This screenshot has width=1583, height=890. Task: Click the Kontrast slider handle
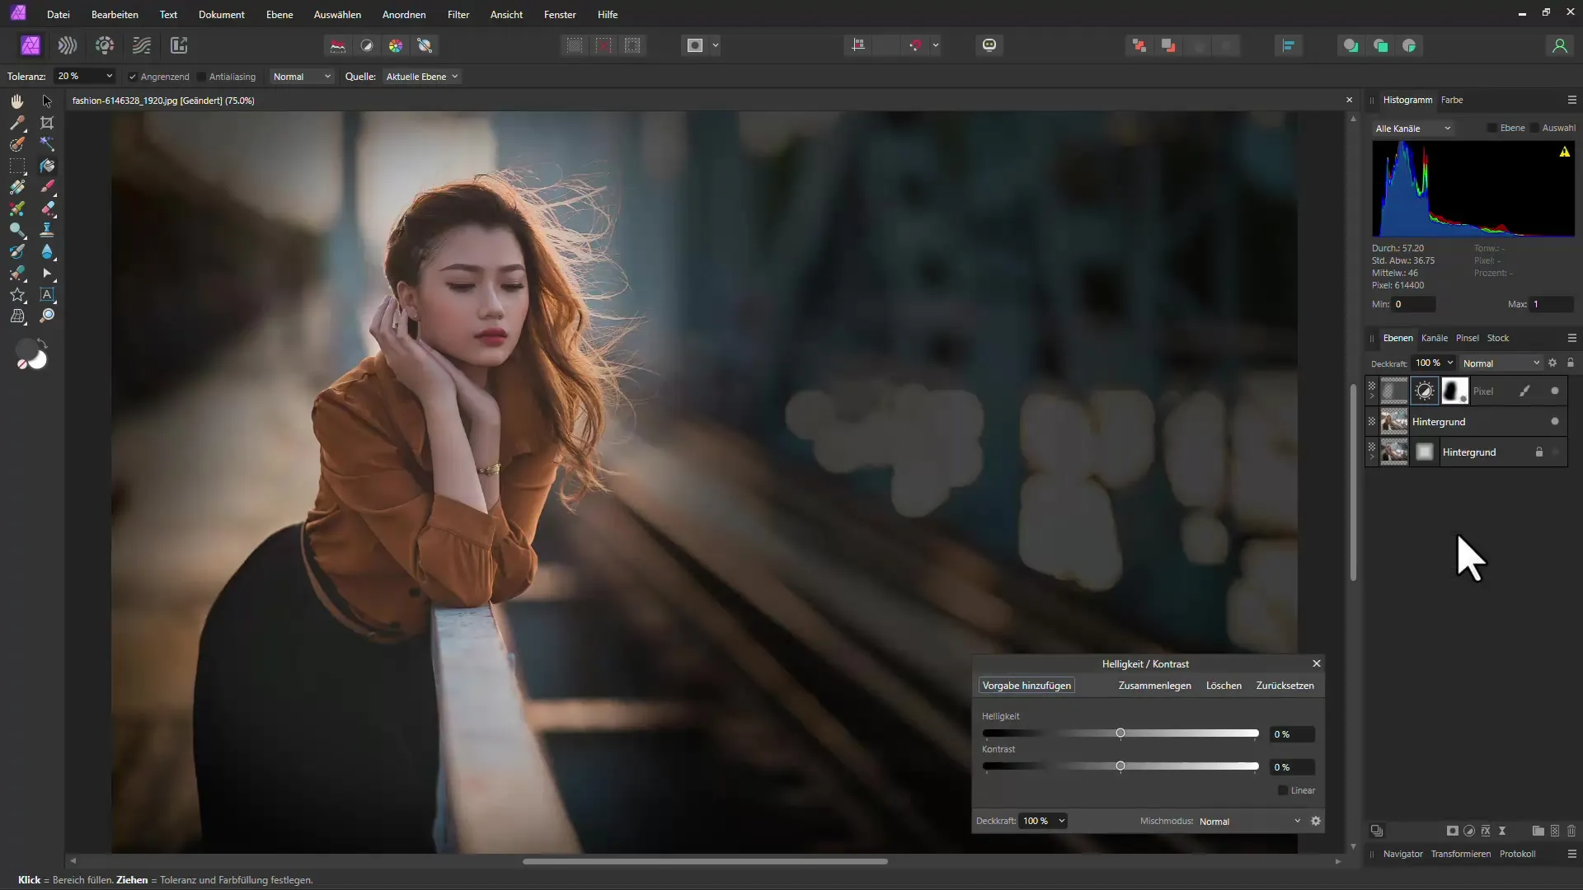point(1120,766)
